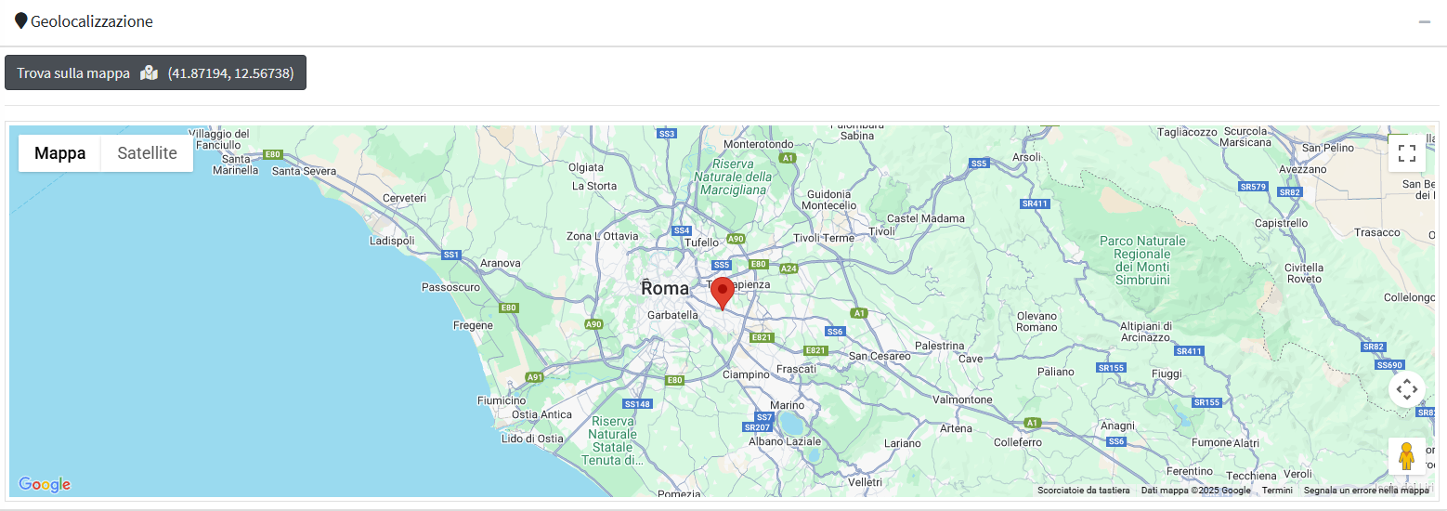Click the SS3 road shield

tap(667, 134)
